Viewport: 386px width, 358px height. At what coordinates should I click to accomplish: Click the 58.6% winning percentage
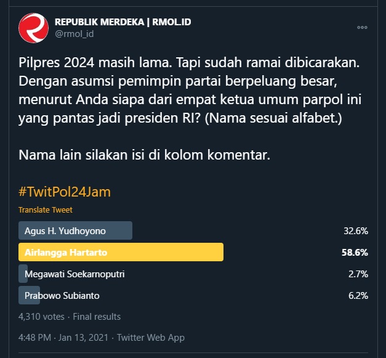355,253
